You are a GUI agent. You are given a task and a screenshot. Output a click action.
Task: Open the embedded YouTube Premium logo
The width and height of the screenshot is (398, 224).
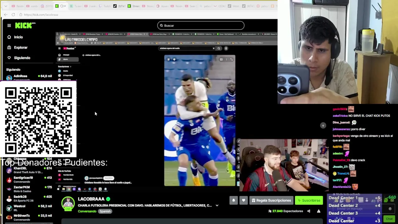coord(70,48)
